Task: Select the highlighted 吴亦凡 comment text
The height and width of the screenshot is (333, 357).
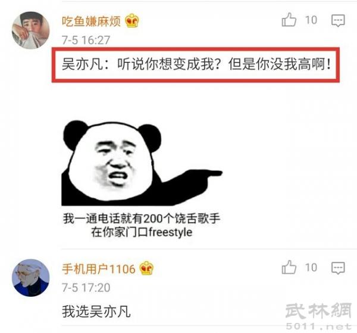Action: pos(196,64)
